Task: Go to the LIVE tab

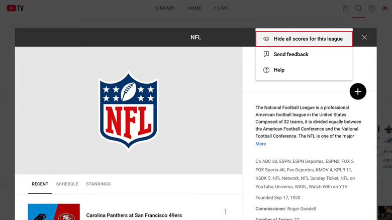Action: (x=221, y=8)
